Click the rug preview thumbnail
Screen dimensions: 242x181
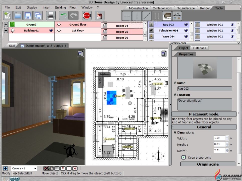205,68
